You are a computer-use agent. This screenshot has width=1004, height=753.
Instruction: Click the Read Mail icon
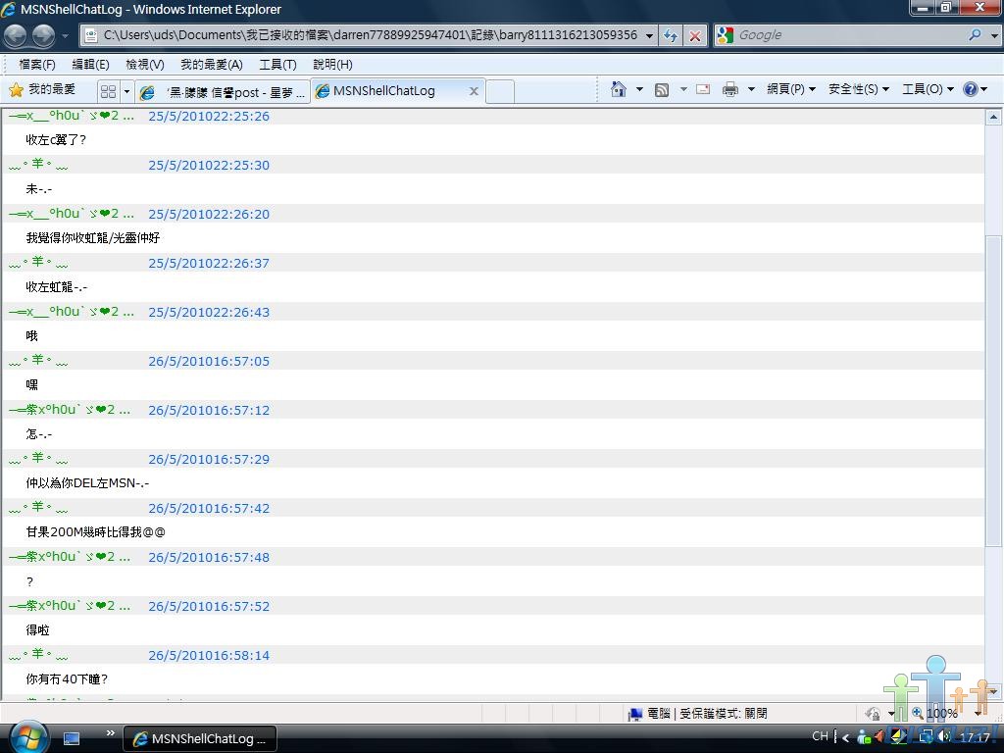703,89
